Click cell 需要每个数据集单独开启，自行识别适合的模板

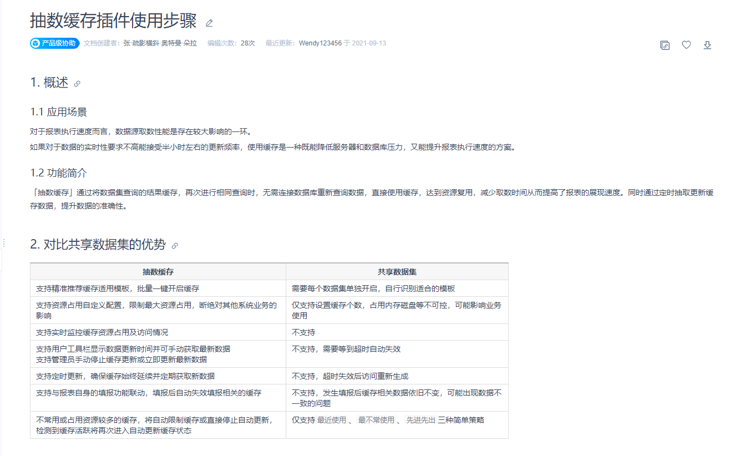point(397,288)
